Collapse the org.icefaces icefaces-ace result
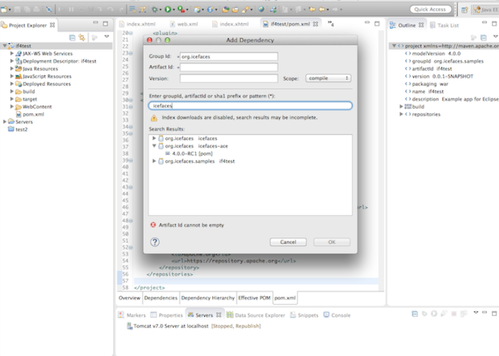 [154, 146]
